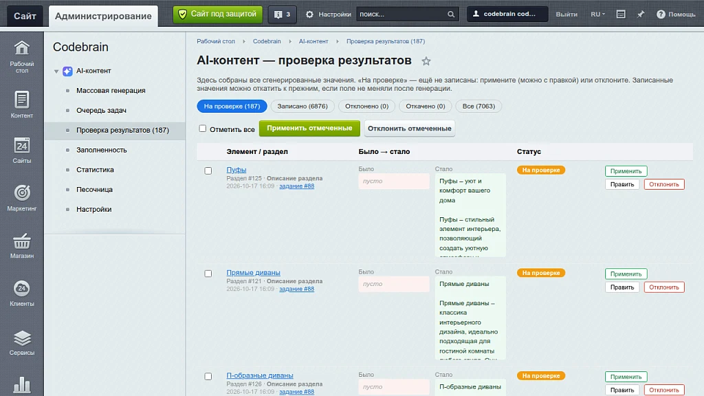Switch to the Все (7063) filter tab

point(478,106)
